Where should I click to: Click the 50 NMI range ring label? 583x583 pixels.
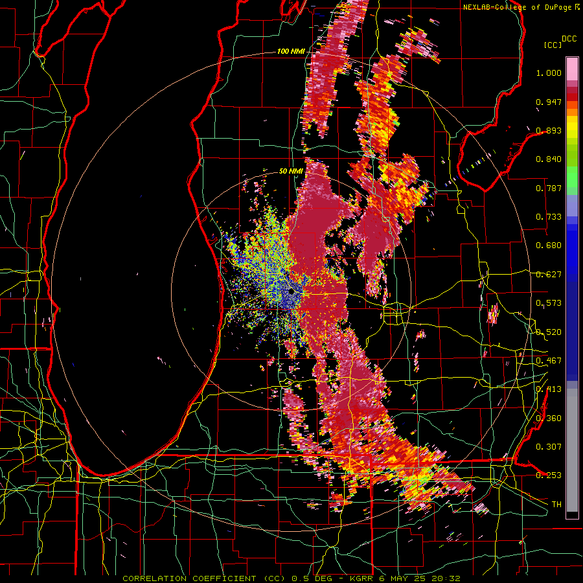click(291, 172)
